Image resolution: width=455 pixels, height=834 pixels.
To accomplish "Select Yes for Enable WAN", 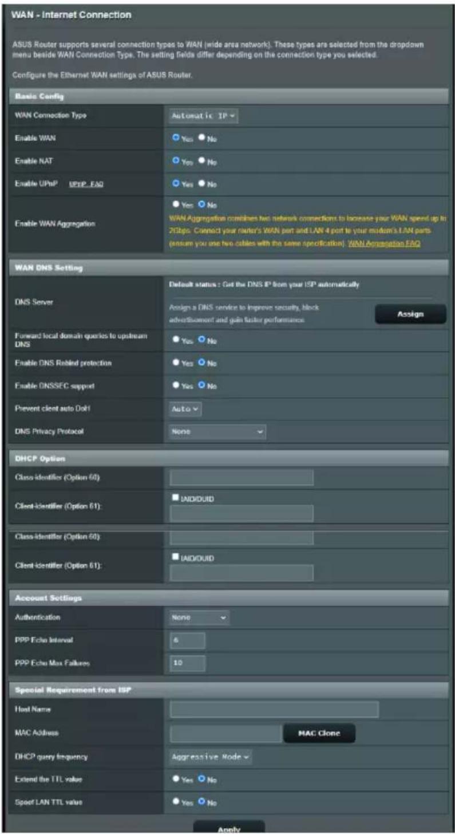I will (x=176, y=138).
